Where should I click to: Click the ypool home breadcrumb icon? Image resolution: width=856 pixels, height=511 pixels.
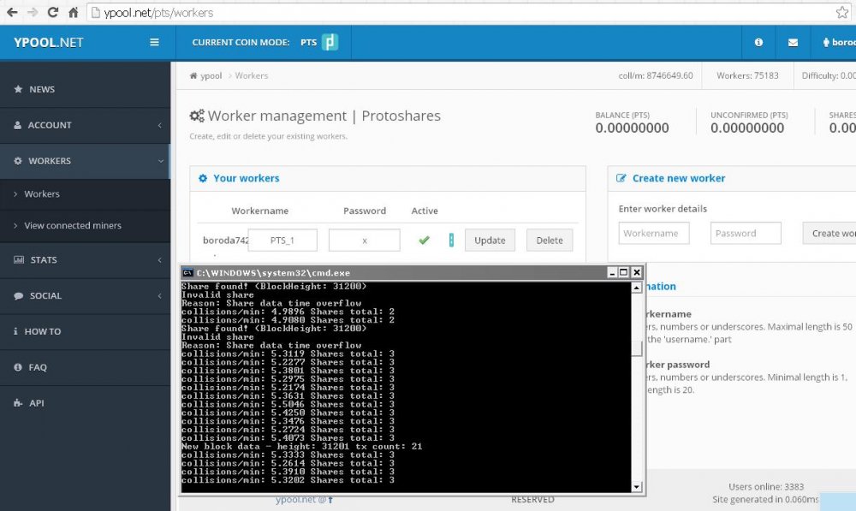(194, 76)
